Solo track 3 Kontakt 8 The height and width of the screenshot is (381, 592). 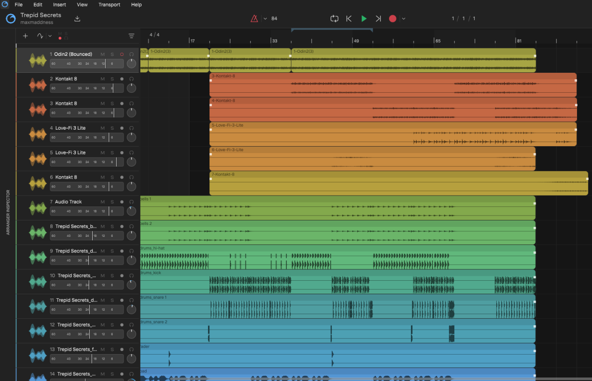pos(112,103)
